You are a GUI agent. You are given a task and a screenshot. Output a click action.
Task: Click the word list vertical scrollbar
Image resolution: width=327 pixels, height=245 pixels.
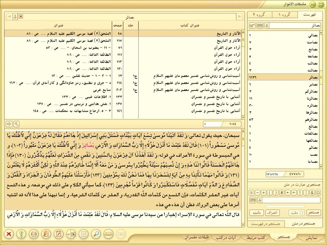pyautogui.click(x=321, y=100)
